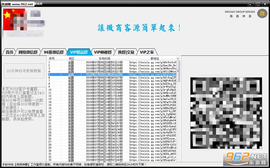270x168 pixels.
Task: Click the list scrollbar up arrow
Action: click(178, 59)
